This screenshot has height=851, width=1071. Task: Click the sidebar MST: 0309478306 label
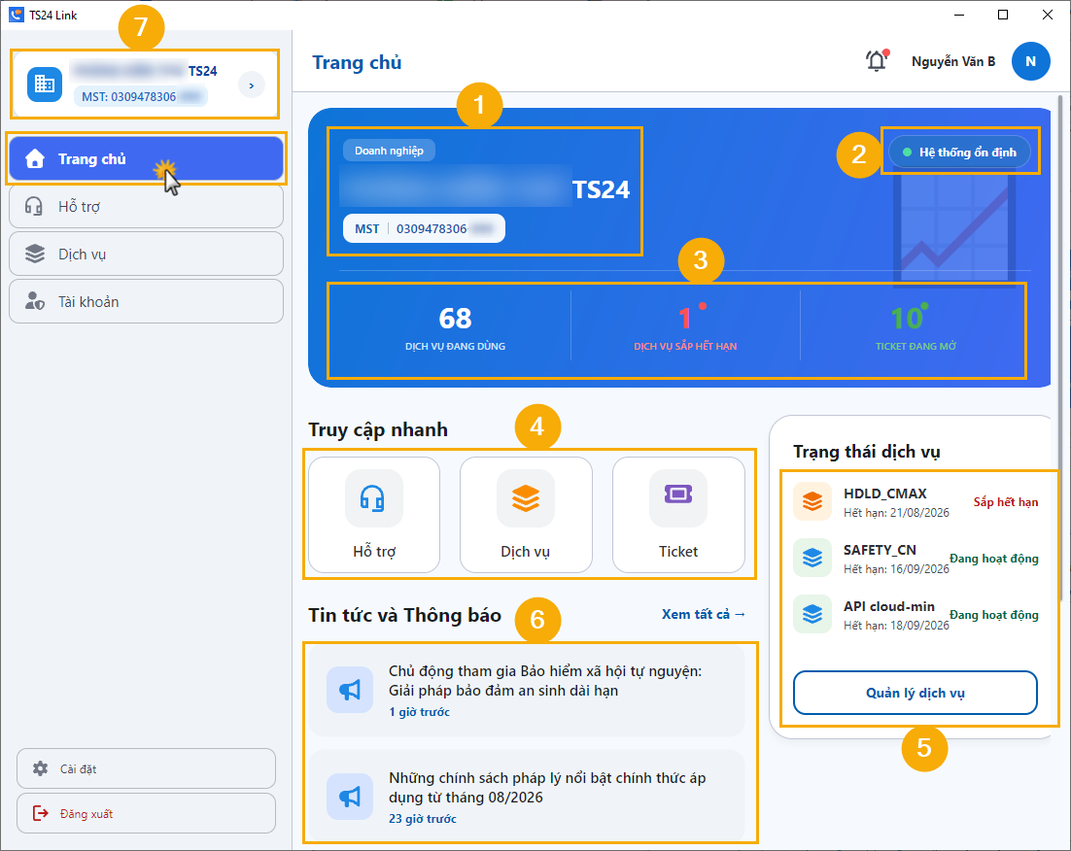pyautogui.click(x=140, y=97)
